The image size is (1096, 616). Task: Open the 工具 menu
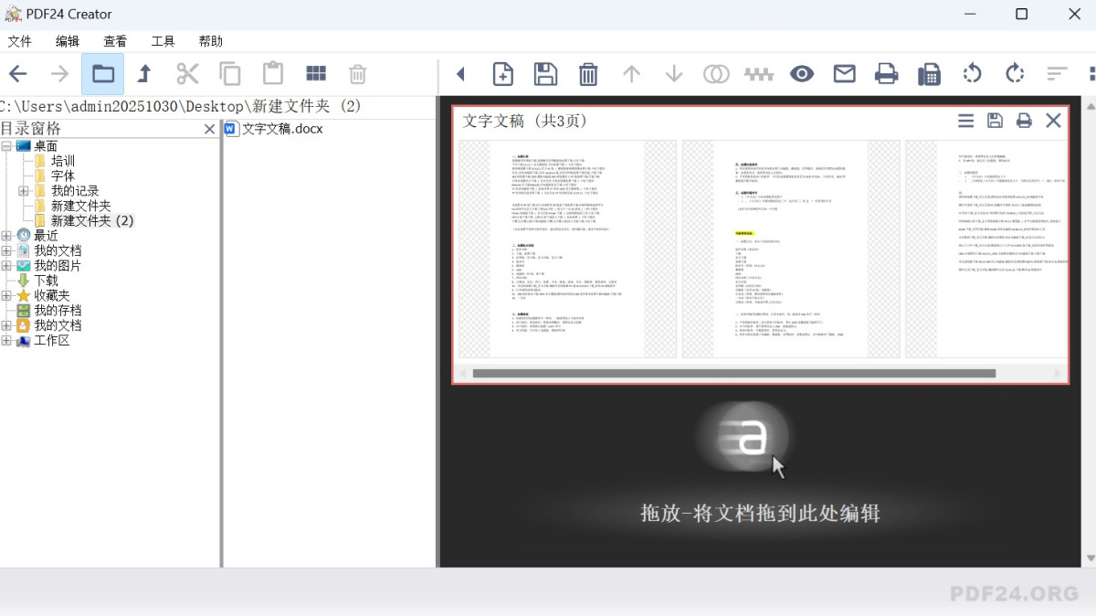pos(163,40)
